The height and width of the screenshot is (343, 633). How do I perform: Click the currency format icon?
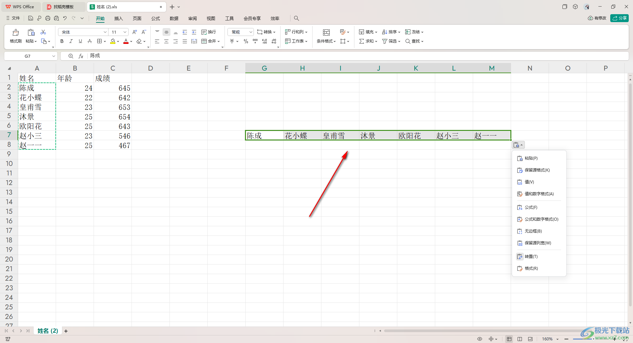coord(232,41)
